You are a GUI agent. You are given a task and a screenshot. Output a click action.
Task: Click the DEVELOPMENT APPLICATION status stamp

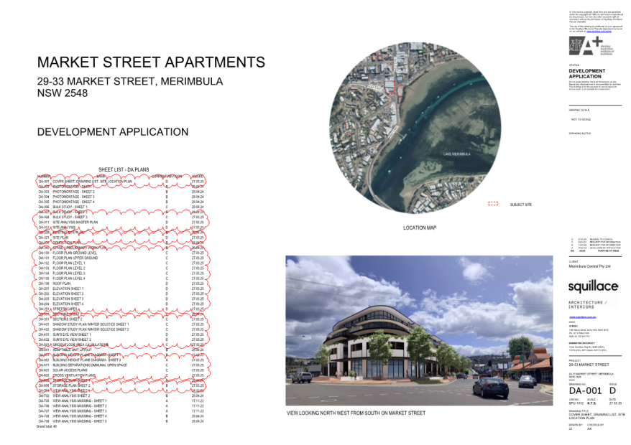587,75
